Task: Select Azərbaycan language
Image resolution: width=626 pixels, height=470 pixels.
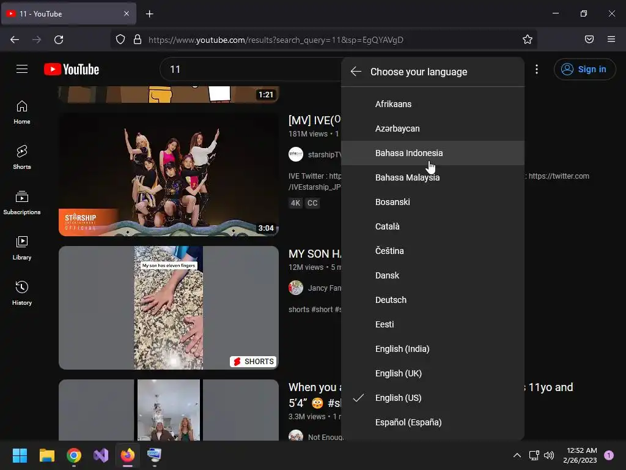Action: [x=432, y=129]
